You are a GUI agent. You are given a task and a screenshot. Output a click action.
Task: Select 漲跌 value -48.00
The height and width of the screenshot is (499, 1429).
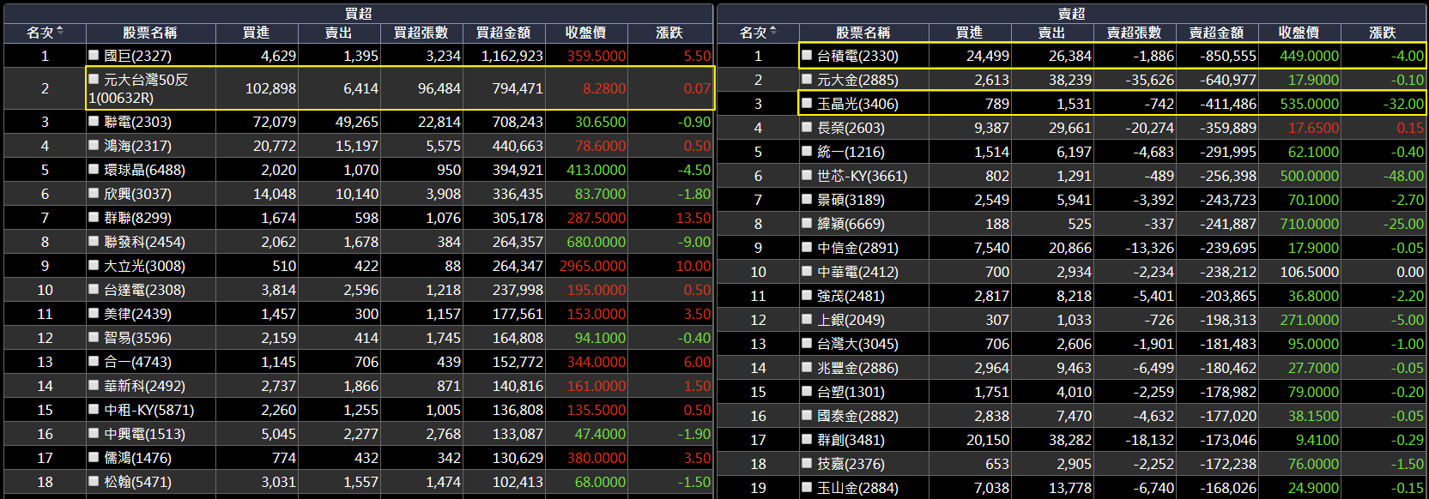pos(1403,176)
